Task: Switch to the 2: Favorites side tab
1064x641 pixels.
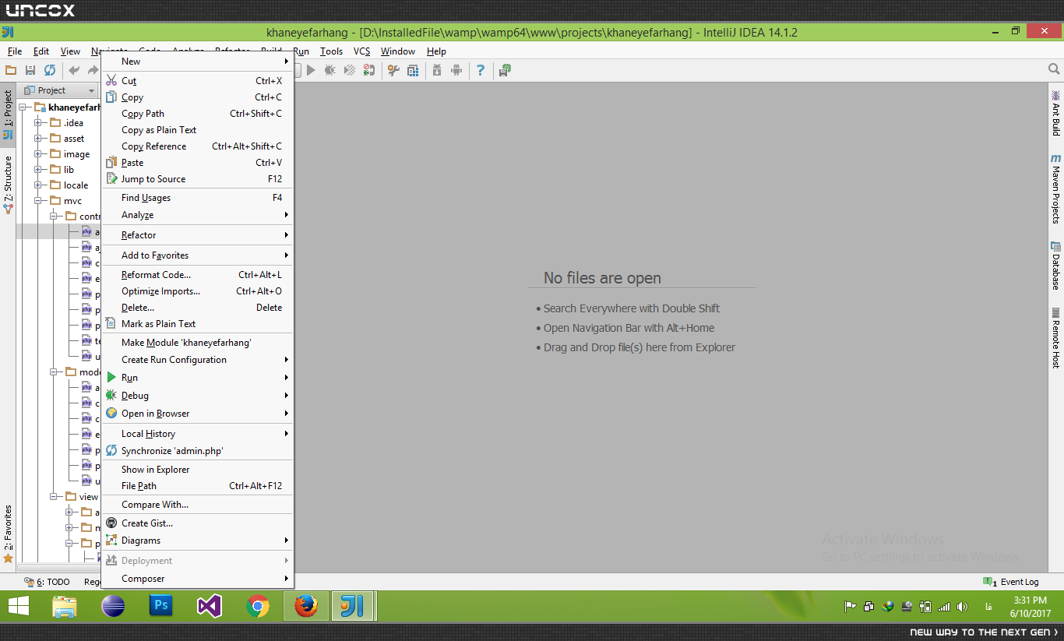Action: click(x=8, y=534)
